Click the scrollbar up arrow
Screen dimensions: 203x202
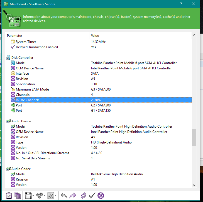[x=194, y=35]
